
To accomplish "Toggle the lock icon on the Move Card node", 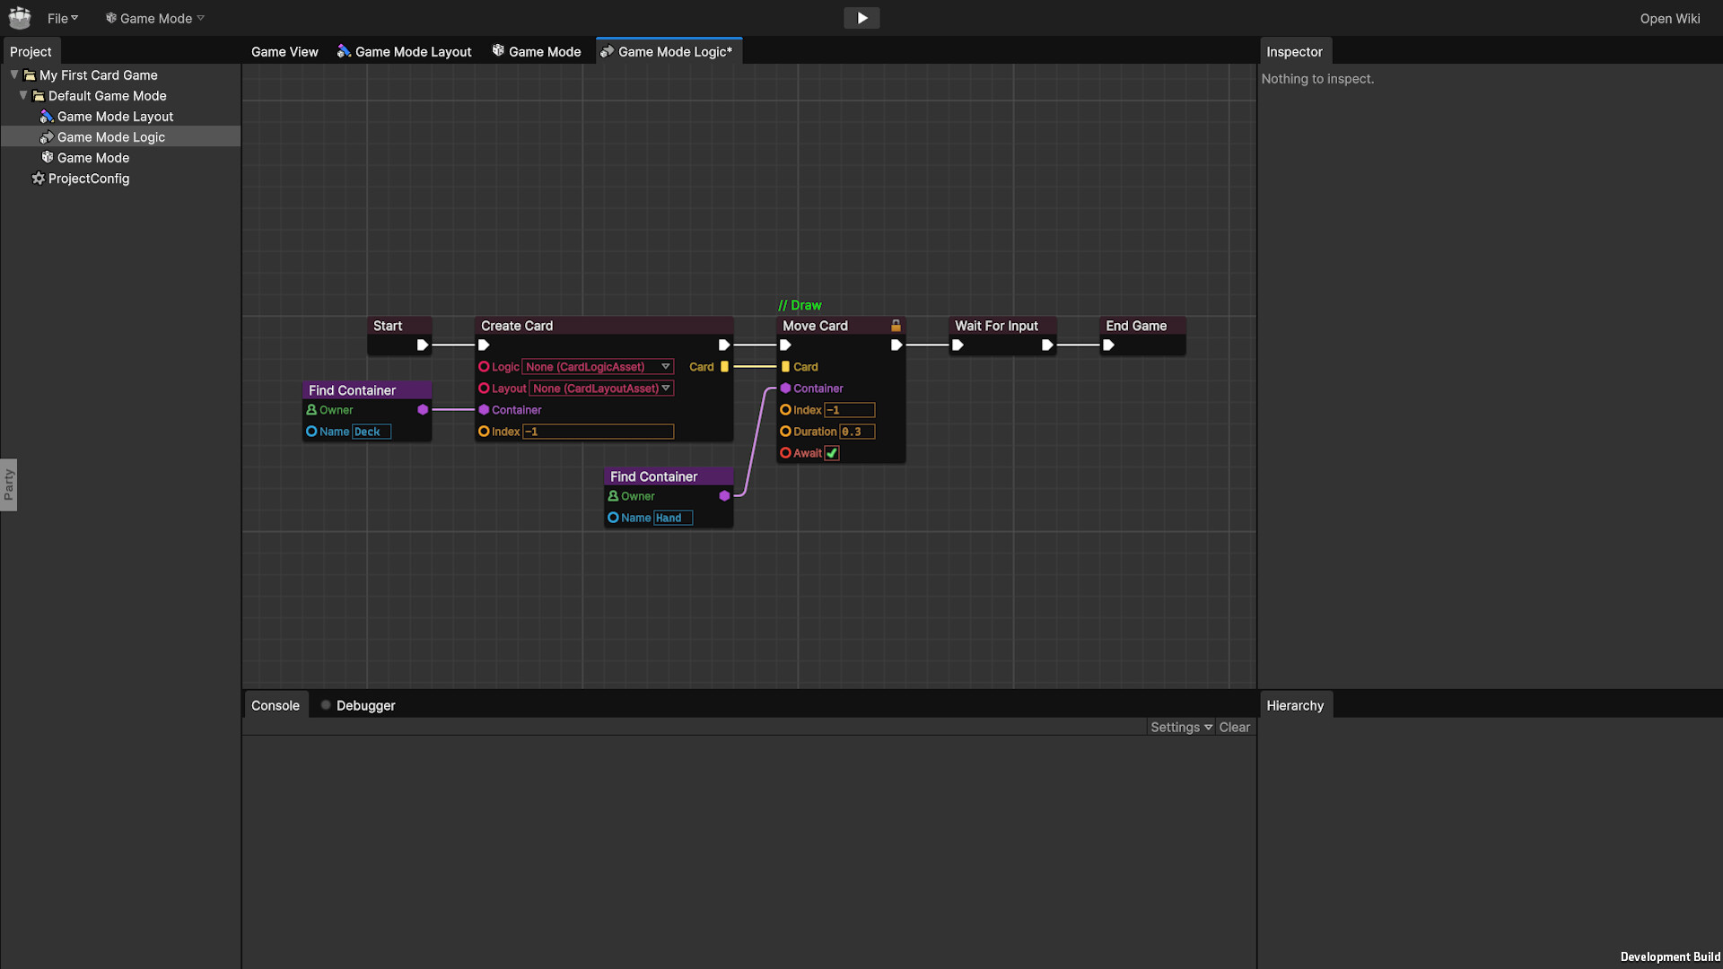I will click(897, 325).
